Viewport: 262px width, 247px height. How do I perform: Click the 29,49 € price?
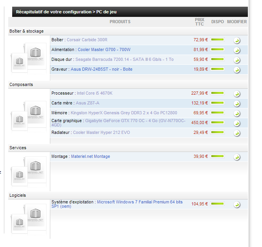(x=200, y=133)
